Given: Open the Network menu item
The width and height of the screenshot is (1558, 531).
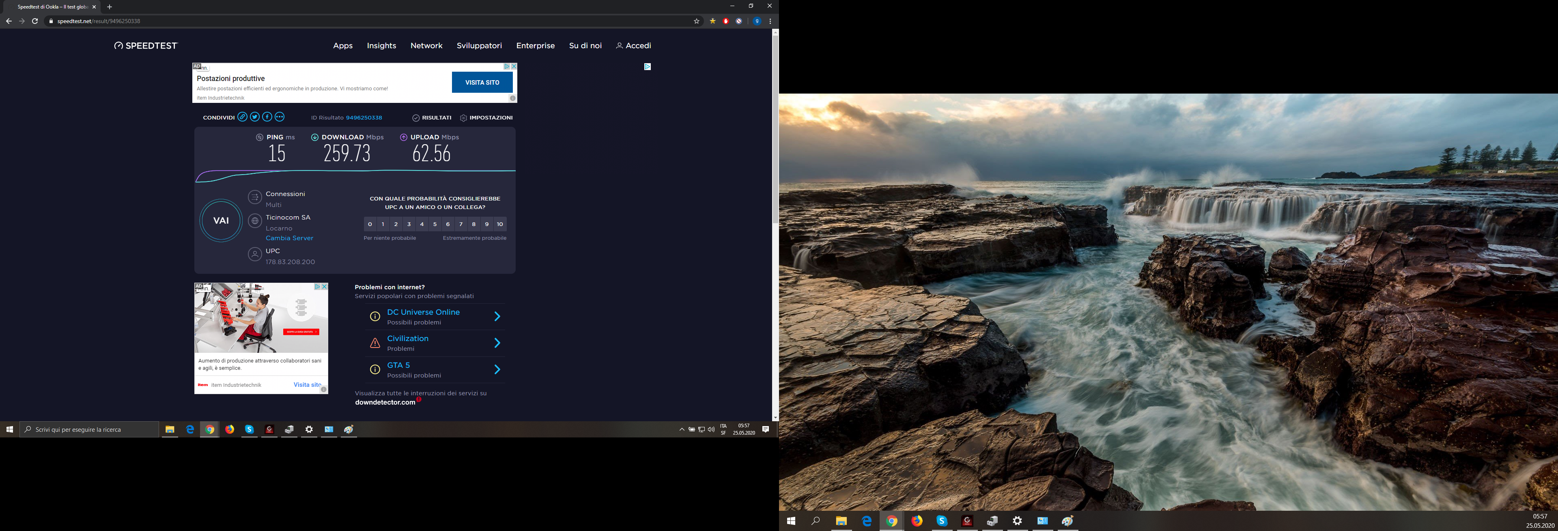Looking at the screenshot, I should [x=426, y=46].
